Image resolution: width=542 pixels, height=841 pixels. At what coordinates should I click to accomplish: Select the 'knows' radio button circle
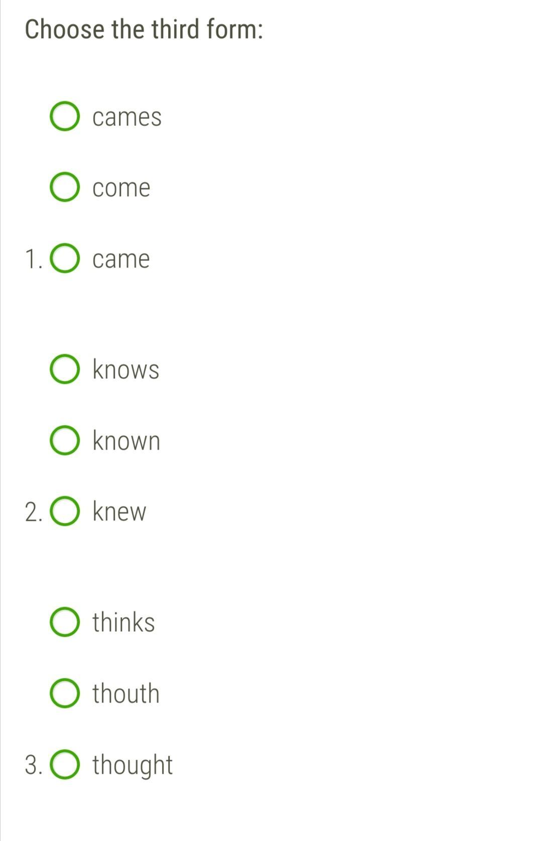click(x=65, y=369)
